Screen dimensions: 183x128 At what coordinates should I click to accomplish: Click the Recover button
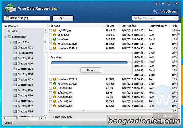point(165,116)
